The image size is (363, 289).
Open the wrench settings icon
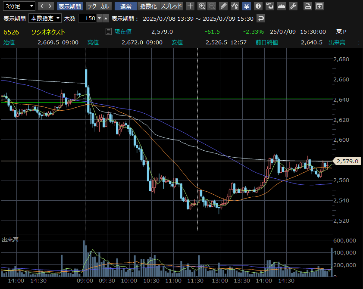[293, 6]
